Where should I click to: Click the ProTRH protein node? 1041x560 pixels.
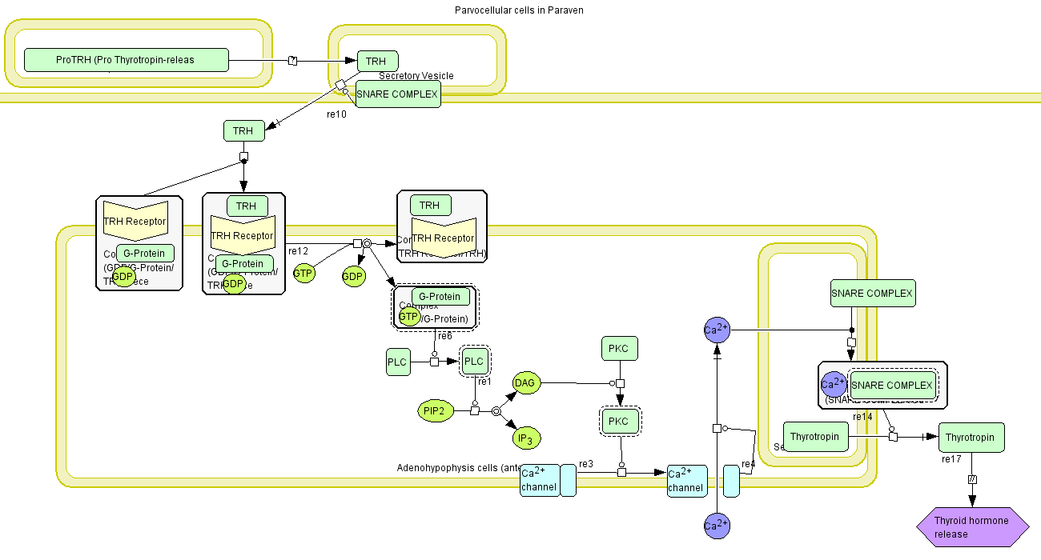126,60
